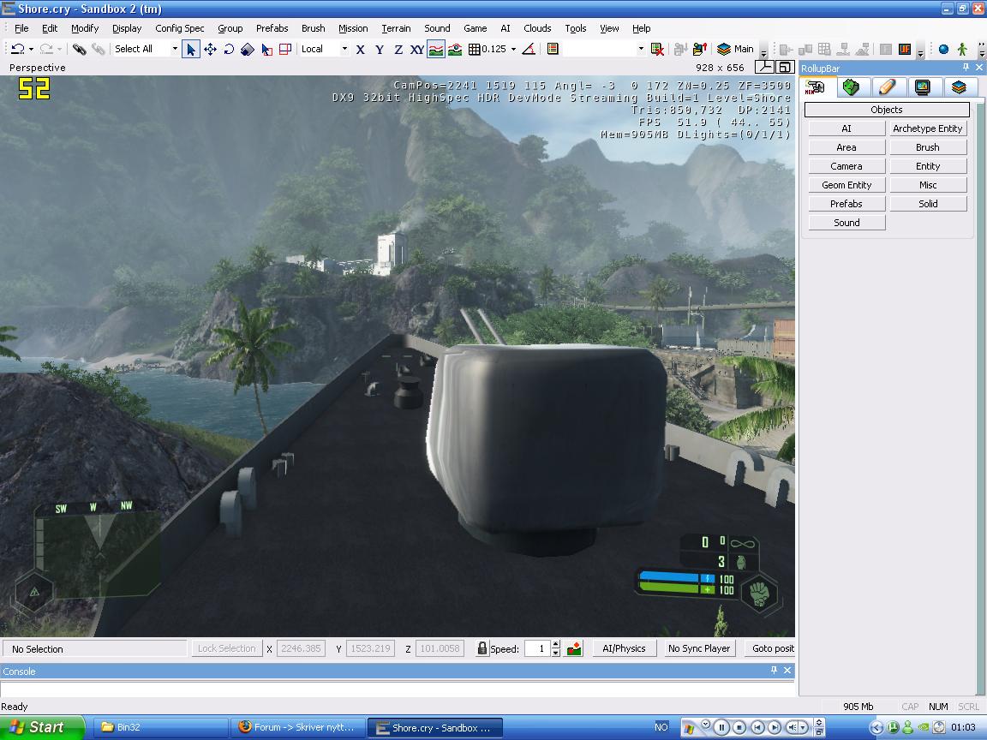This screenshot has height=740, width=987.
Task: Open the Terrain menu
Action: point(396,28)
